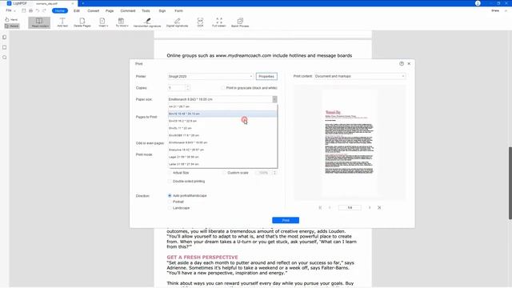Choose the third paper size option
Screen dimensions: 512x288
point(222,121)
